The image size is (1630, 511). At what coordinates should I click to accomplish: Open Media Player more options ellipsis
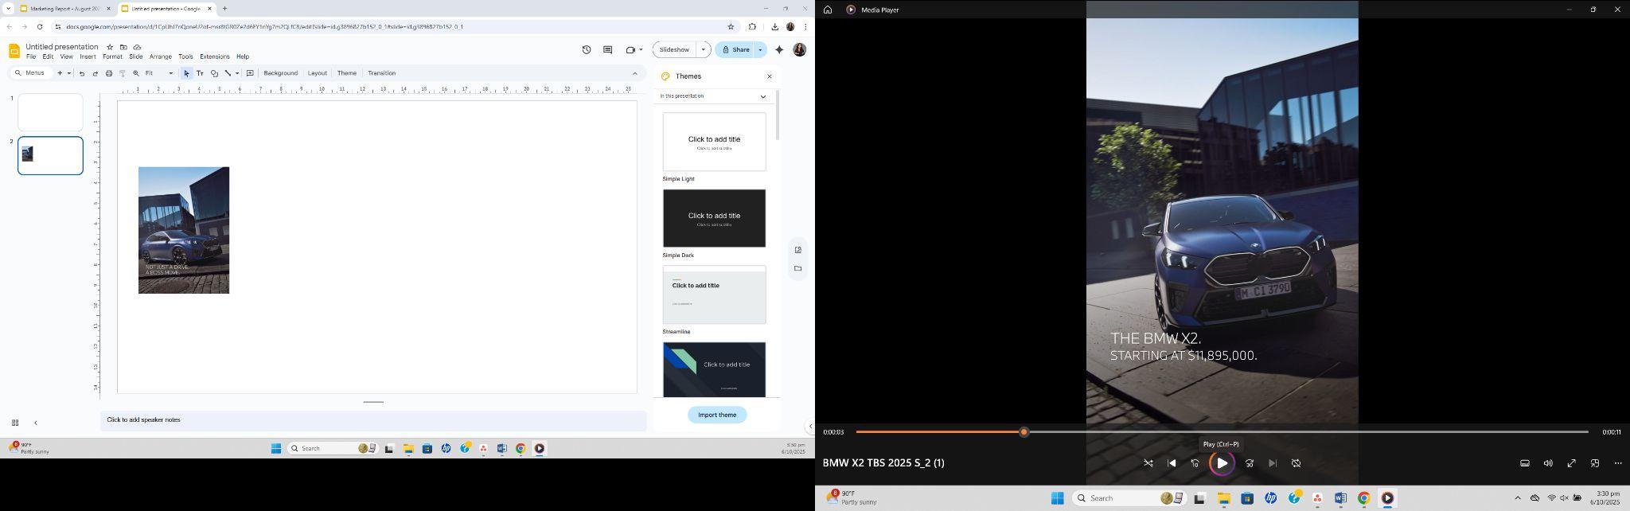pos(1618,463)
